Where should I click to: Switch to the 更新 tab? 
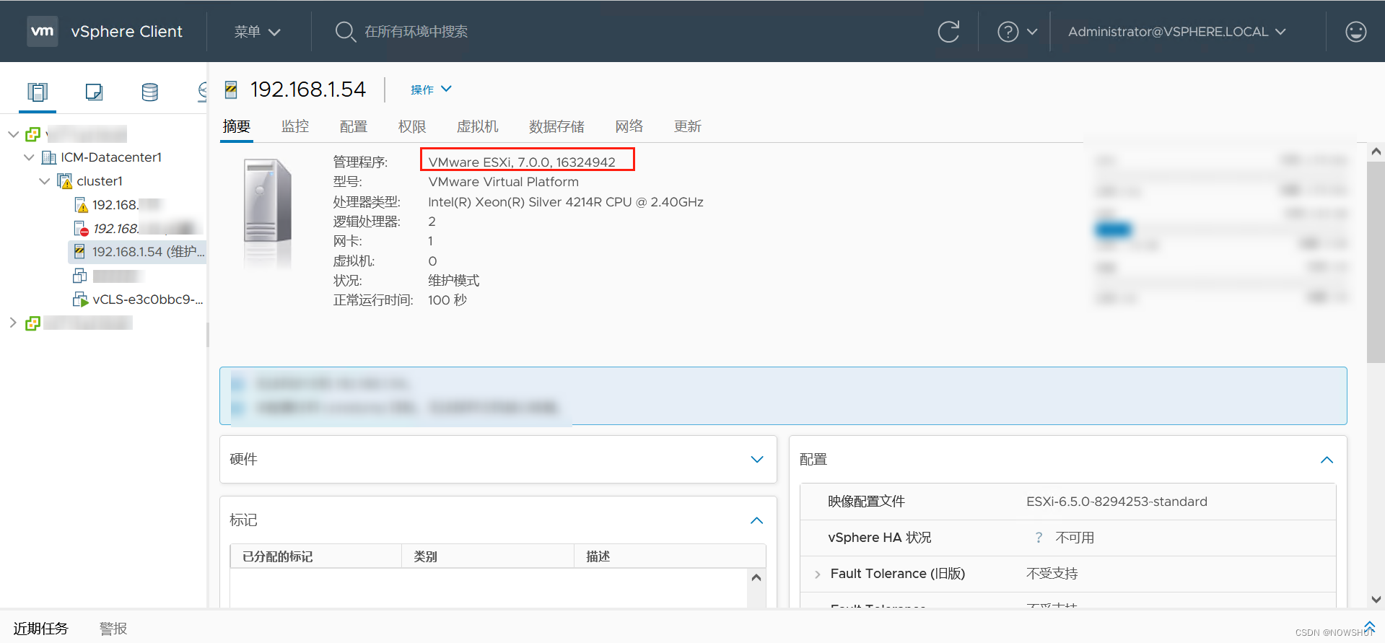coord(688,126)
